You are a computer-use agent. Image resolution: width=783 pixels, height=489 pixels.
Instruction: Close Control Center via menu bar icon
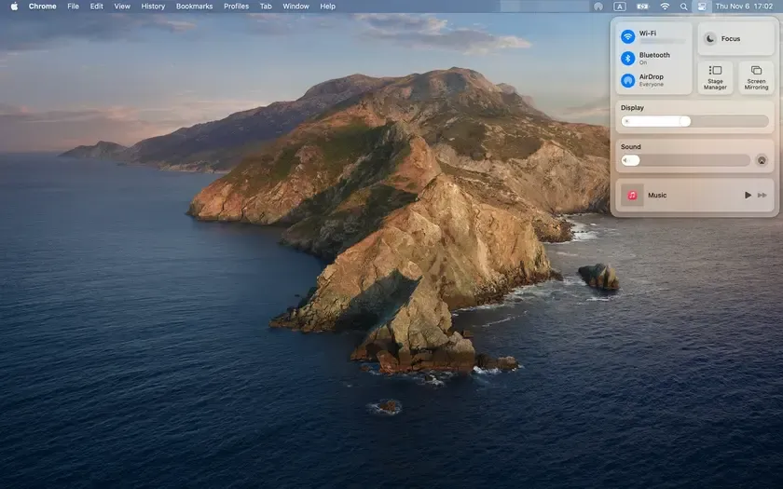pyautogui.click(x=702, y=7)
